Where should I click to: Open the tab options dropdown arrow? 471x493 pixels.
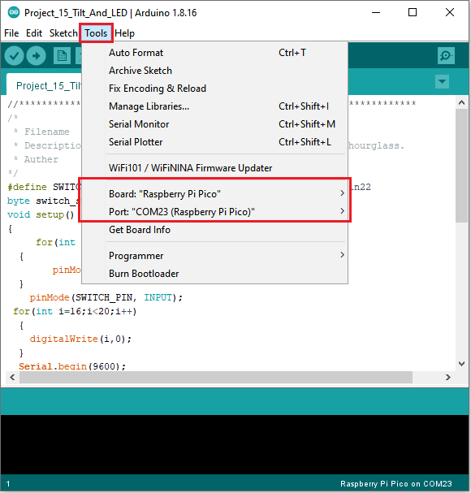click(442, 82)
